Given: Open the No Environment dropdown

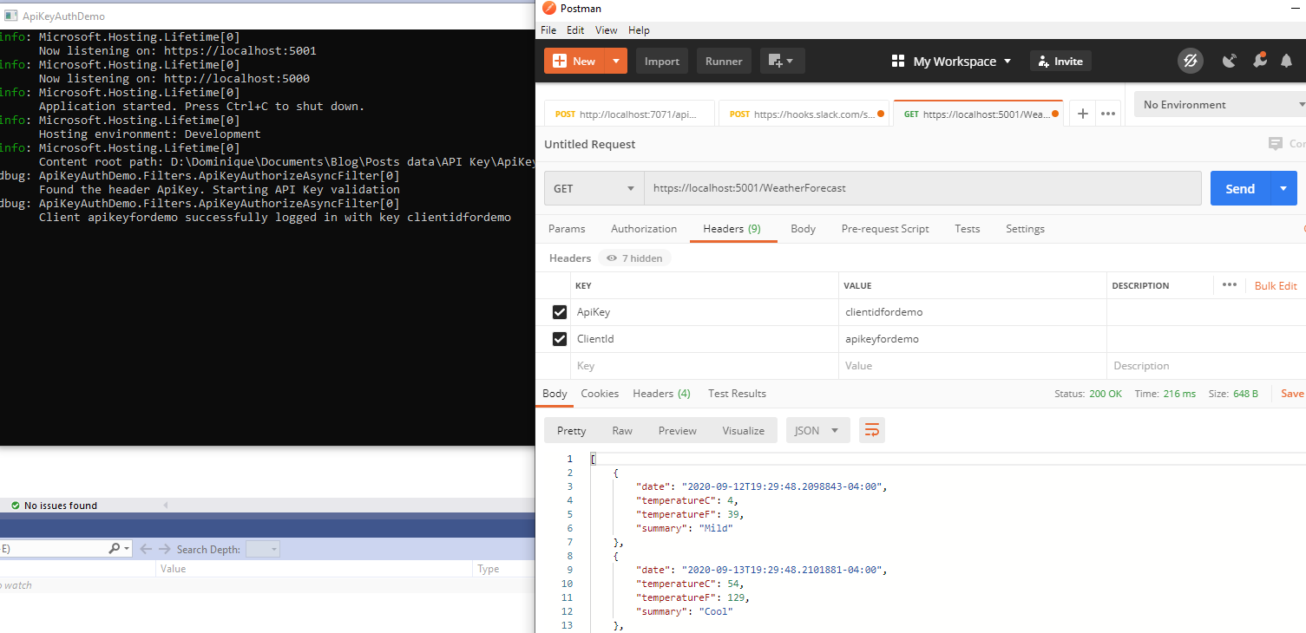Looking at the screenshot, I should (1221, 105).
